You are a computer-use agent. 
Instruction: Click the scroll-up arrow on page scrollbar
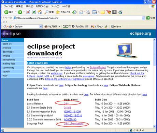tap(154, 40)
